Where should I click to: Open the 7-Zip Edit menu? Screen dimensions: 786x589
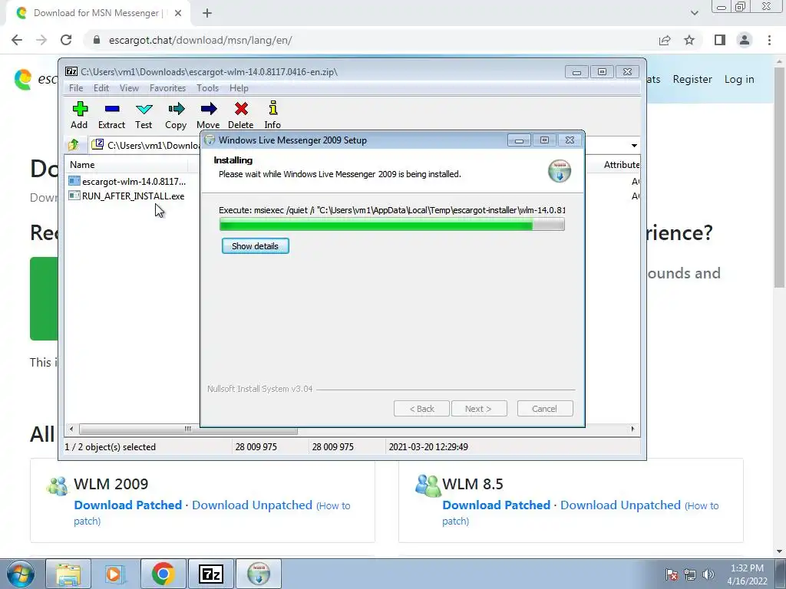point(101,88)
